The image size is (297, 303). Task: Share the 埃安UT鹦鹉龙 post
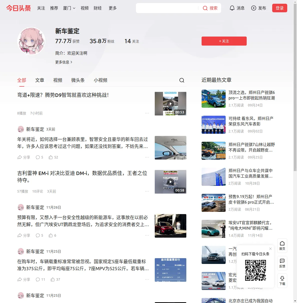pos(24,235)
